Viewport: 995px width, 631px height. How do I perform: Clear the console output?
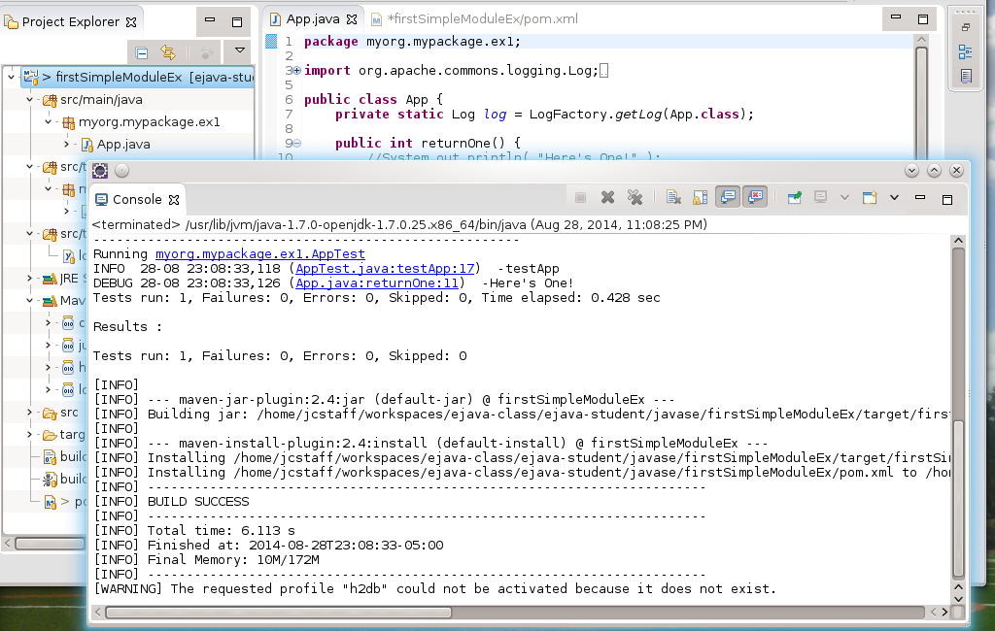(x=673, y=197)
